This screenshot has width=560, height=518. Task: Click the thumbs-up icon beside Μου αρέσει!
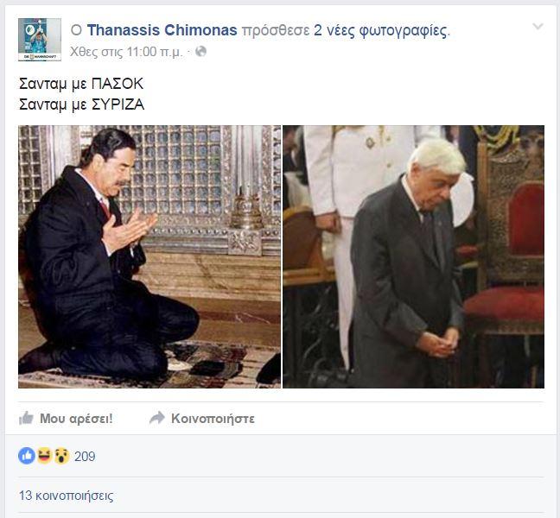pyautogui.click(x=26, y=418)
